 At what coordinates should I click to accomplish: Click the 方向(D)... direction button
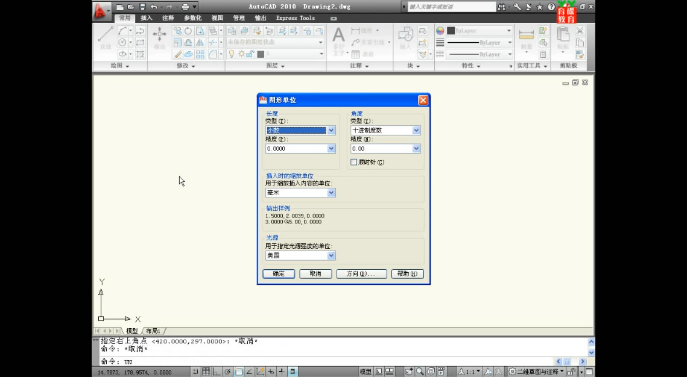(x=361, y=274)
